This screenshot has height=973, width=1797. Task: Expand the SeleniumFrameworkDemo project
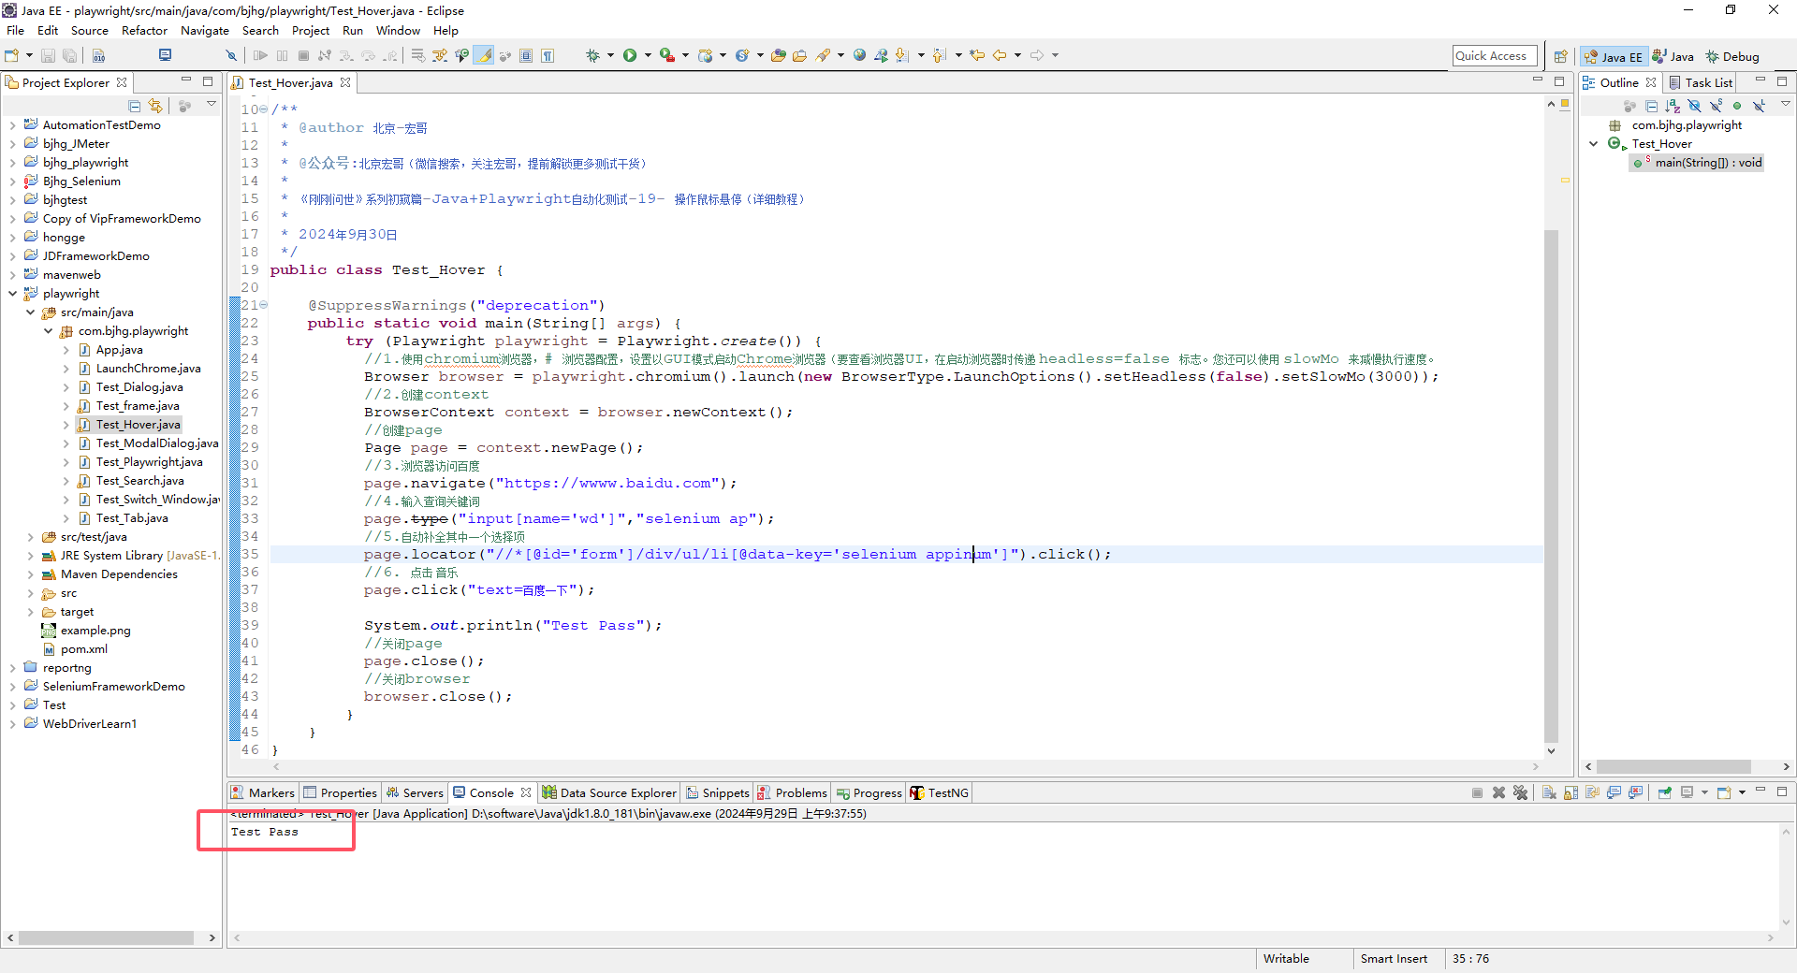12,687
